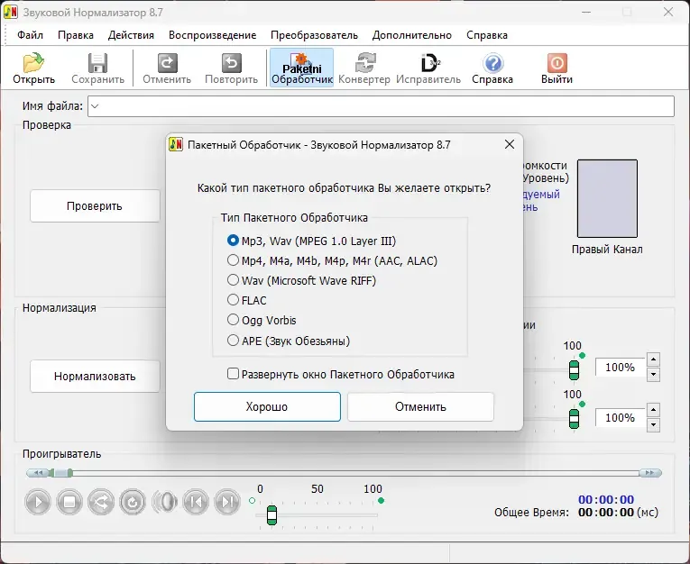Select Mp4, M4a, M4b (AAC, ALAC) option

[332, 260]
